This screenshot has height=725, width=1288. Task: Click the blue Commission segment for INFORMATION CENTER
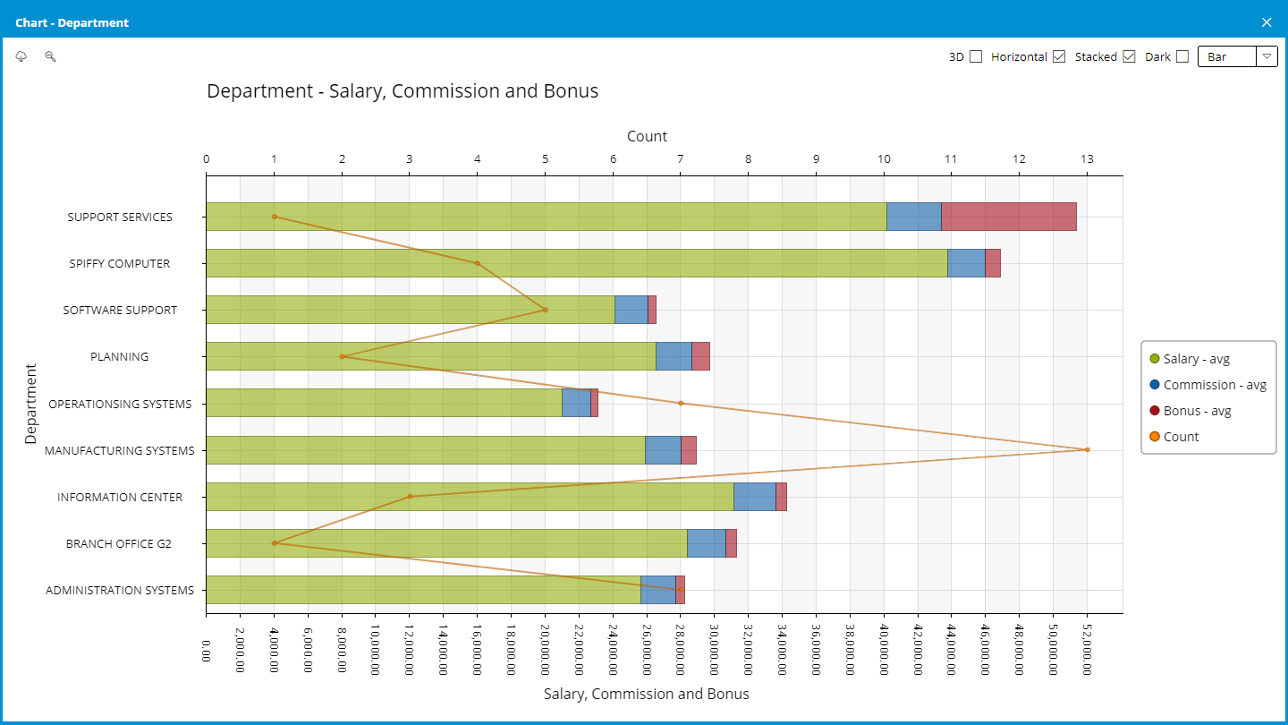tap(754, 497)
